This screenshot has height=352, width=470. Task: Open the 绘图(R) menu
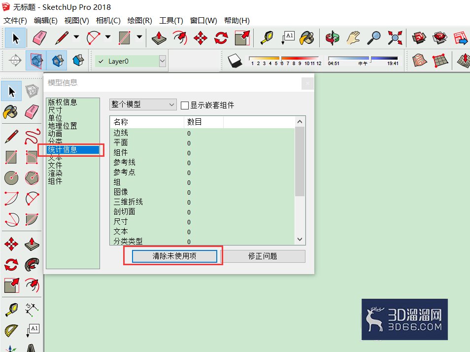point(140,20)
